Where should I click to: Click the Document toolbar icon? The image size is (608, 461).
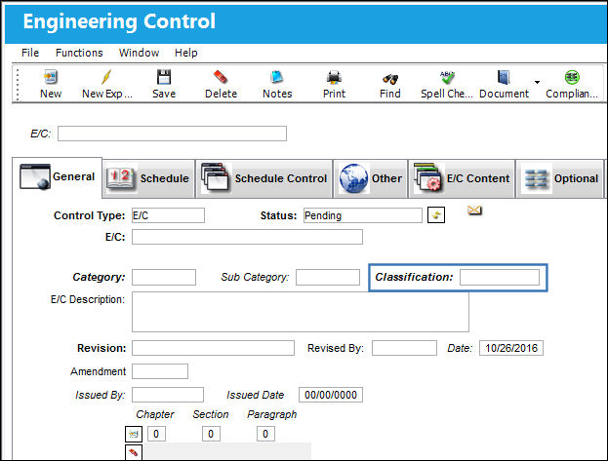click(504, 77)
